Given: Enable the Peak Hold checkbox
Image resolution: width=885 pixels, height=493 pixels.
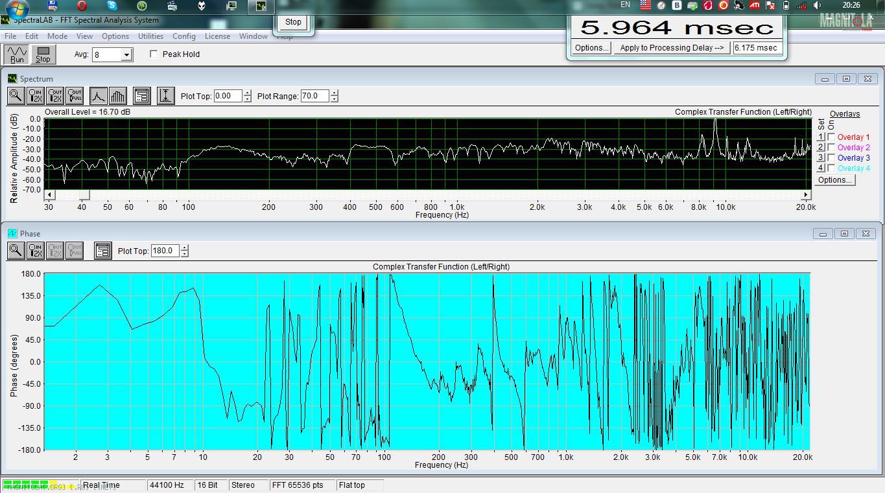Looking at the screenshot, I should (154, 54).
